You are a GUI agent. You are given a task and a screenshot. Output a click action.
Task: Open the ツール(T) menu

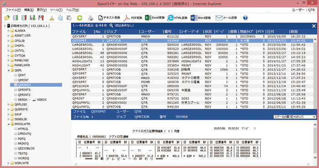[x=56, y=10]
